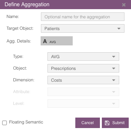
Task: Enable the Floating Semantic checkbox
Action: (x=5, y=123)
